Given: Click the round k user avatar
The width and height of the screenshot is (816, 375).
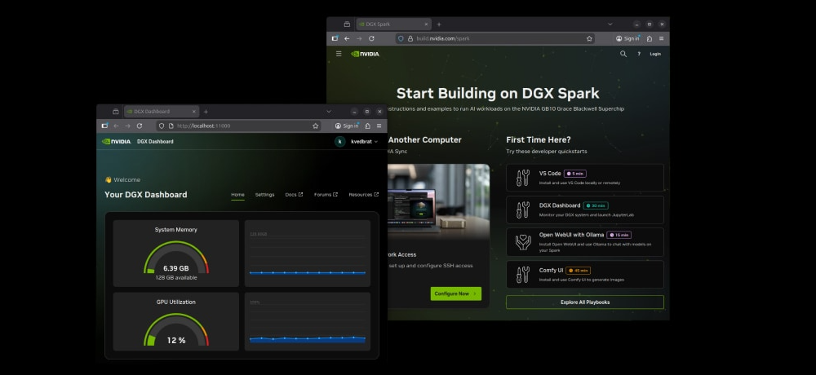Looking at the screenshot, I should pos(339,142).
